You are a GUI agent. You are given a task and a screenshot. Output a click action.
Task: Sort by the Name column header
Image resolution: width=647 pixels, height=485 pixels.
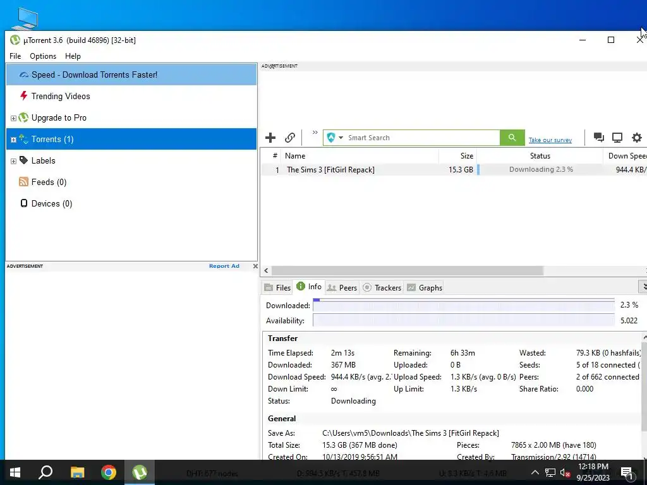click(x=360, y=156)
